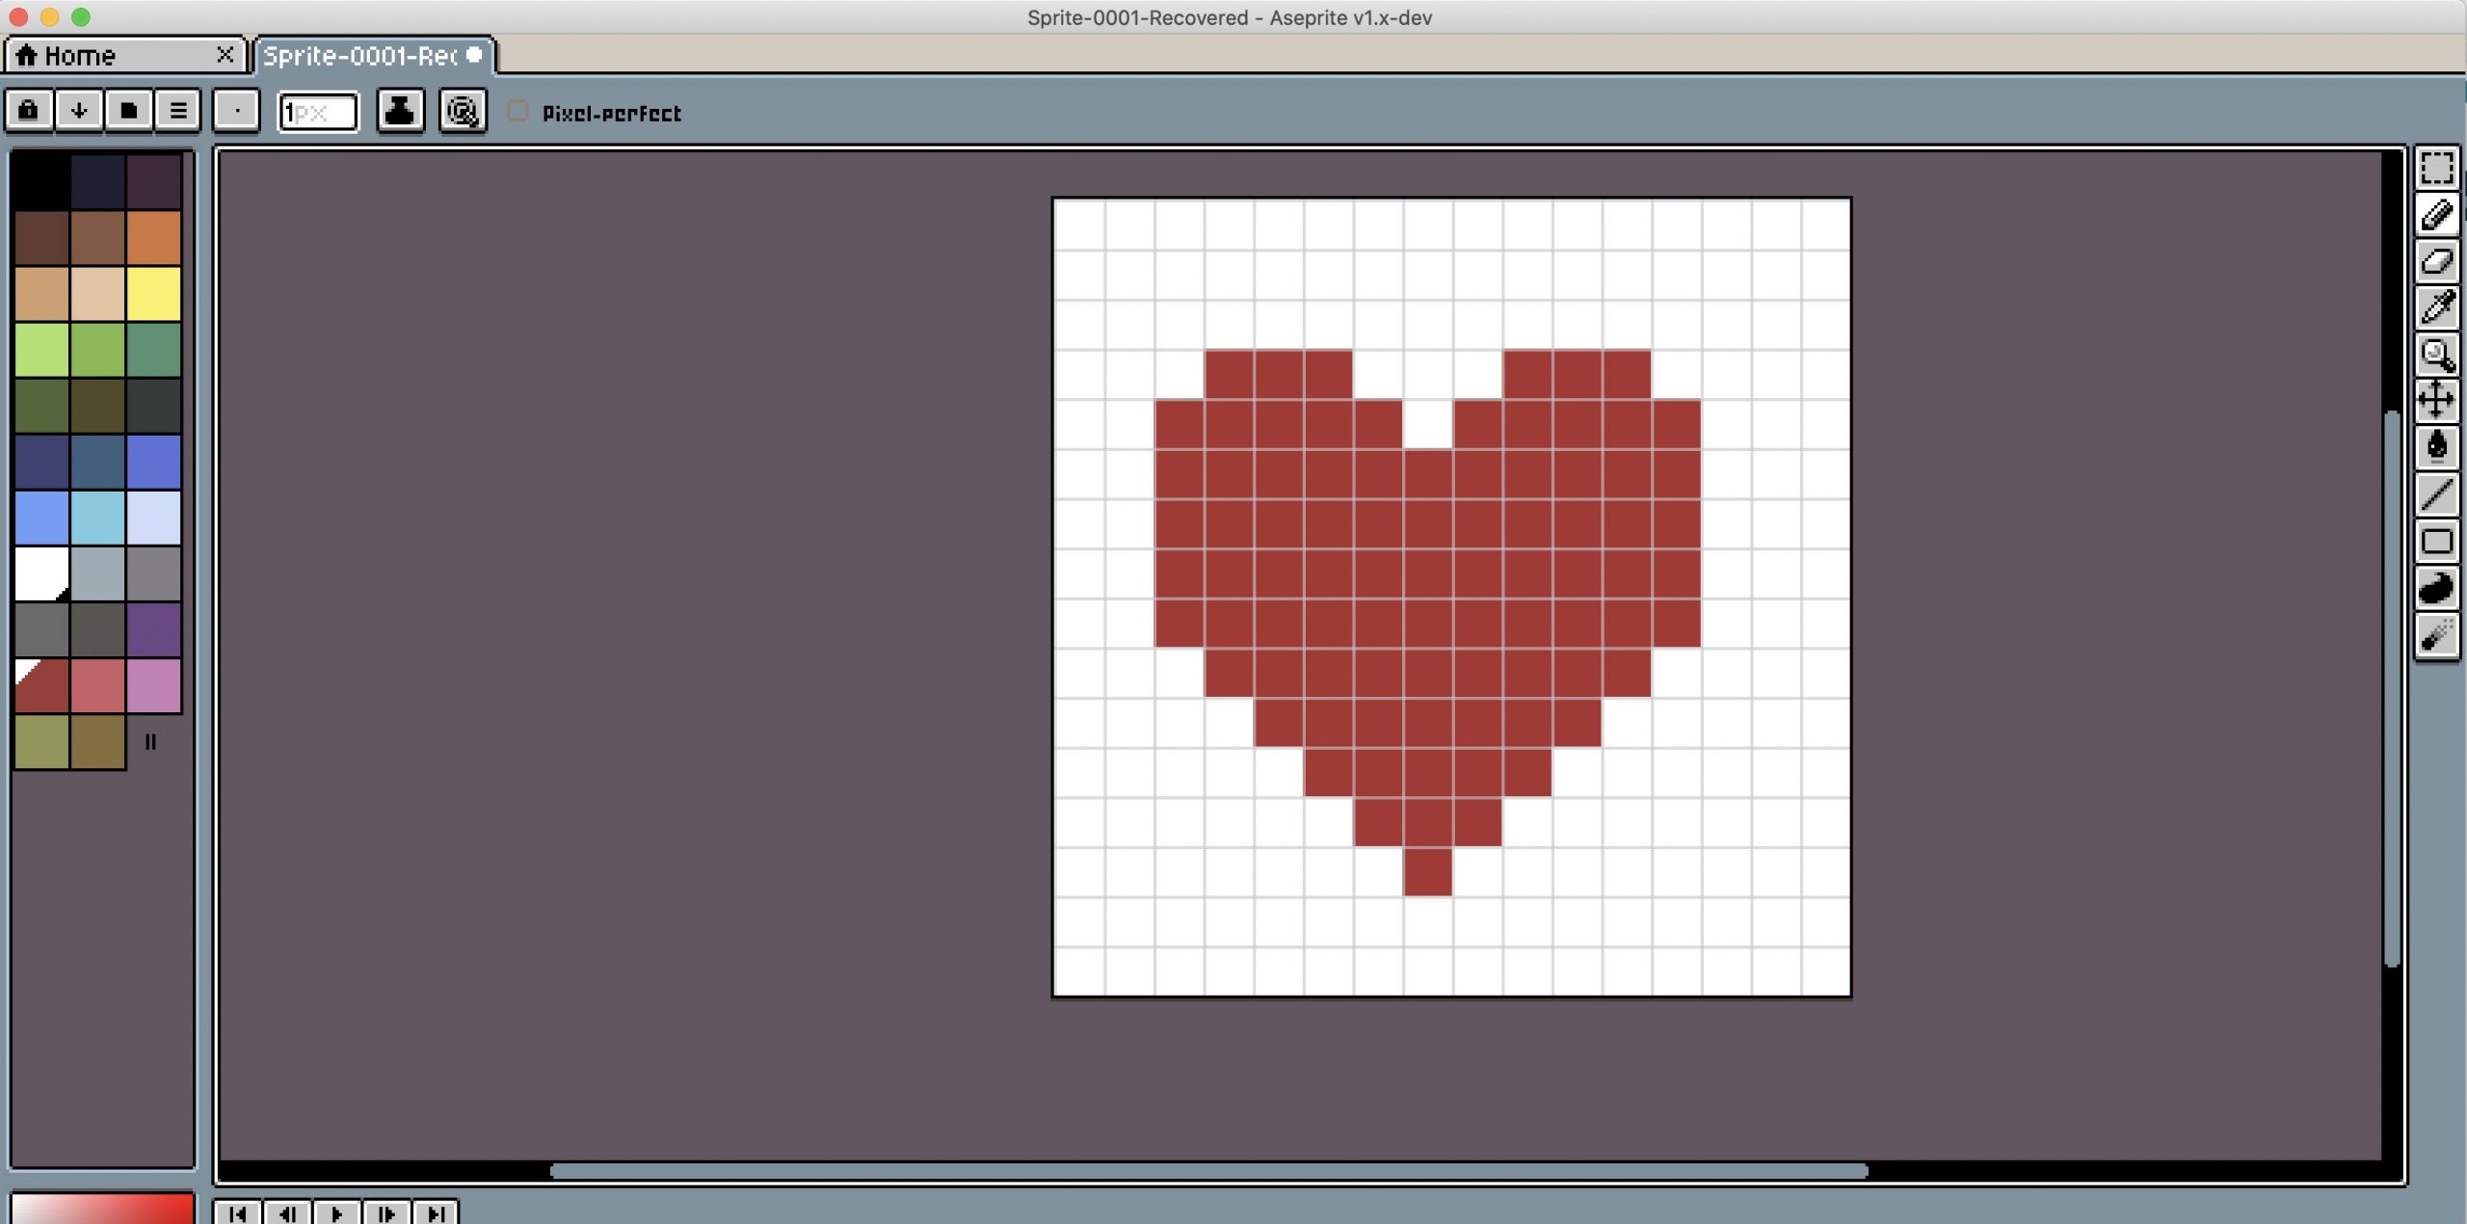Pick the yellow palette swatch
Screen dimensions: 2467x1224
point(153,293)
